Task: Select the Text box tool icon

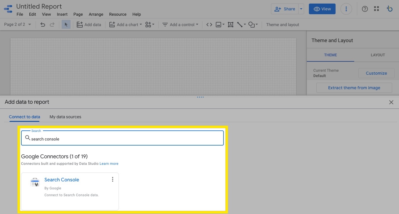Action: (231, 25)
